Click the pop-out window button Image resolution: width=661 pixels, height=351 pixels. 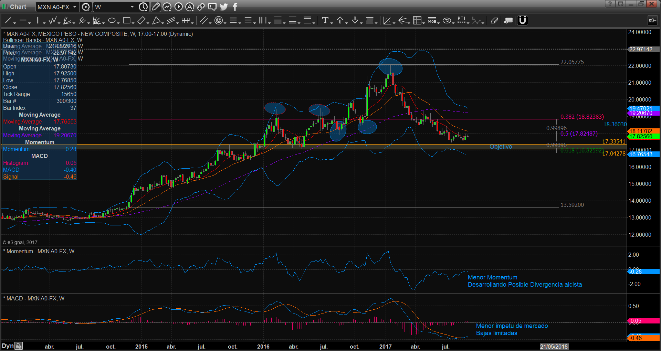point(621,4)
